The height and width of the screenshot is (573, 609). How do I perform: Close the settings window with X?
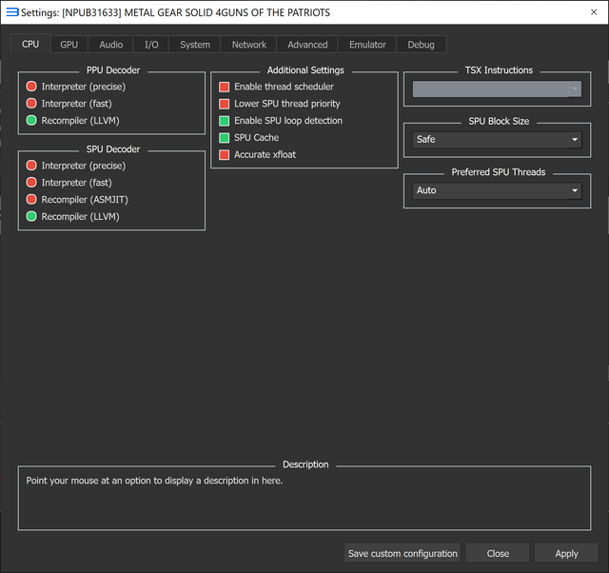point(594,12)
